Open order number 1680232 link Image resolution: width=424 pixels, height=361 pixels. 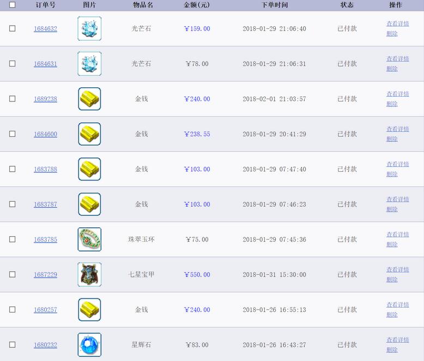coord(45,345)
